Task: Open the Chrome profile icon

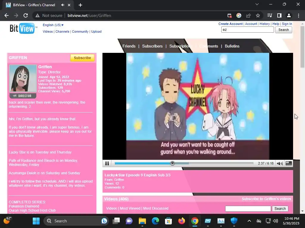Action: [289, 15]
